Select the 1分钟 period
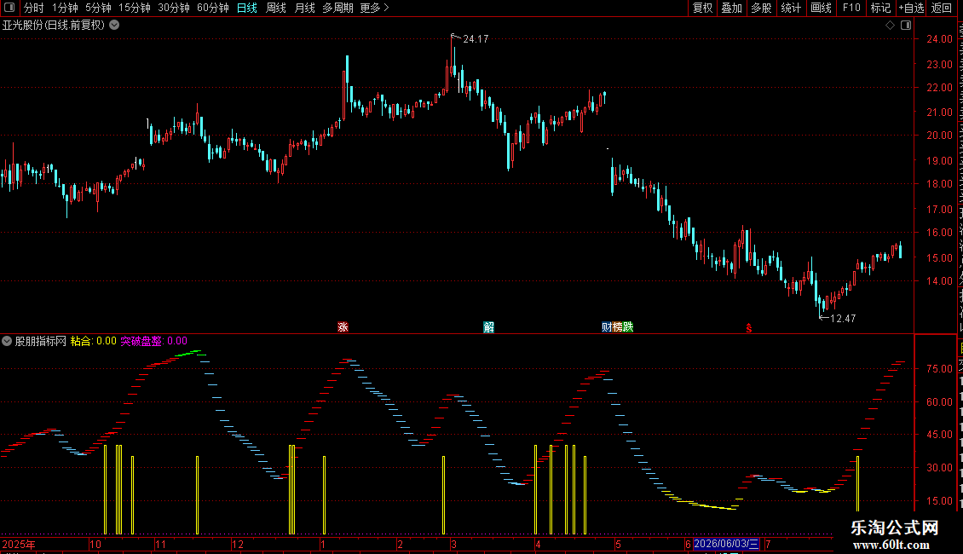This screenshot has width=963, height=554. click(x=65, y=8)
